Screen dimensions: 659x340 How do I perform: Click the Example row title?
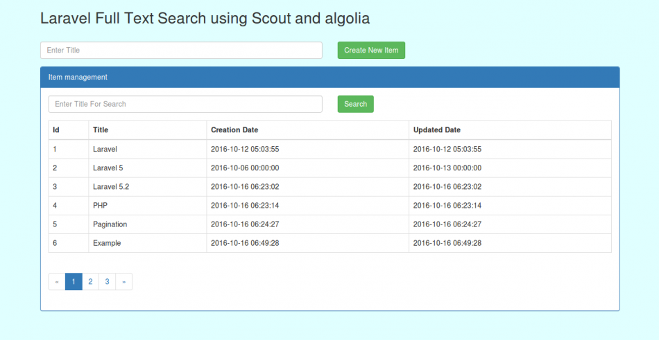[x=107, y=243]
